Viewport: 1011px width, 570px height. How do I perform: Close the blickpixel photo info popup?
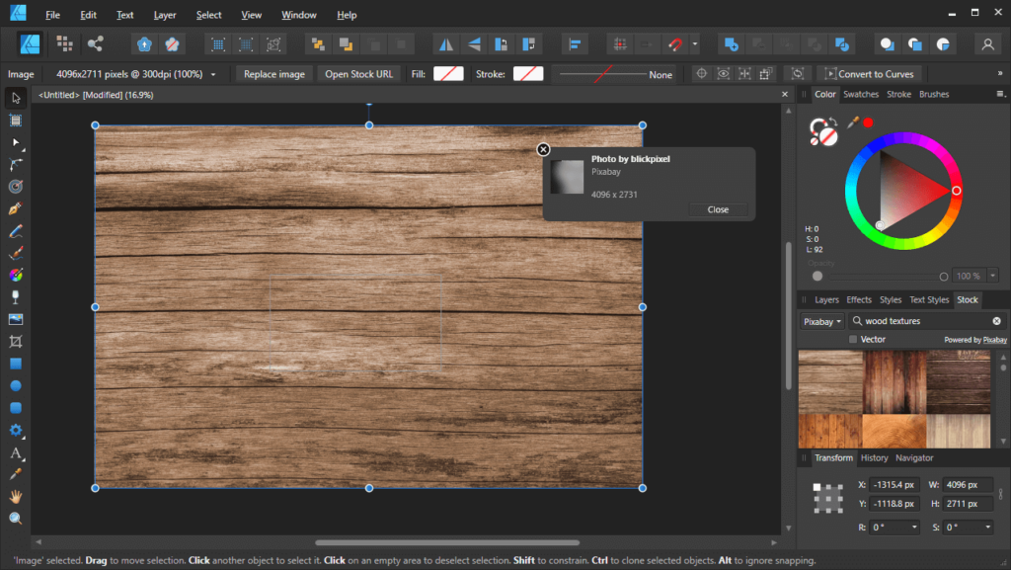pyautogui.click(x=543, y=149)
